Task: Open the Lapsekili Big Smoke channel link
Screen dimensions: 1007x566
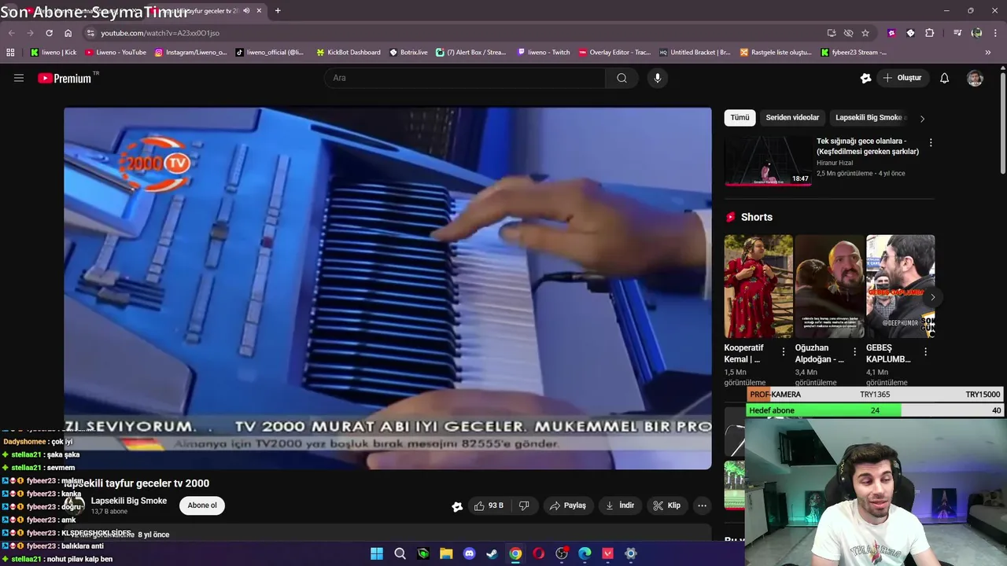Action: click(128, 501)
